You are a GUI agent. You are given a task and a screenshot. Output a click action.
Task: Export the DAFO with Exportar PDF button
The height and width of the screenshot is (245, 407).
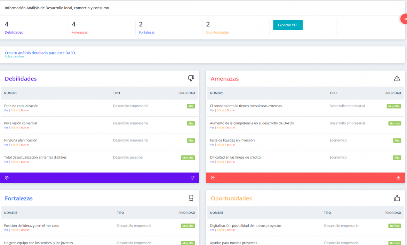[288, 25]
